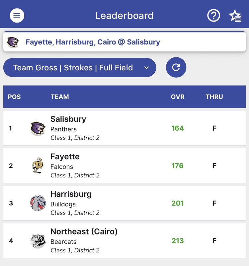Select the Harrisburg team name

(71, 194)
